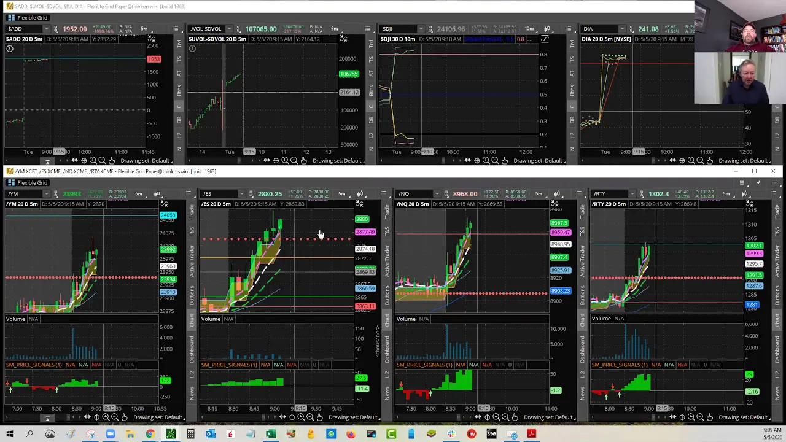Open the /YM chart hamburger menu
The height and width of the screenshot is (442, 786).
click(188, 194)
